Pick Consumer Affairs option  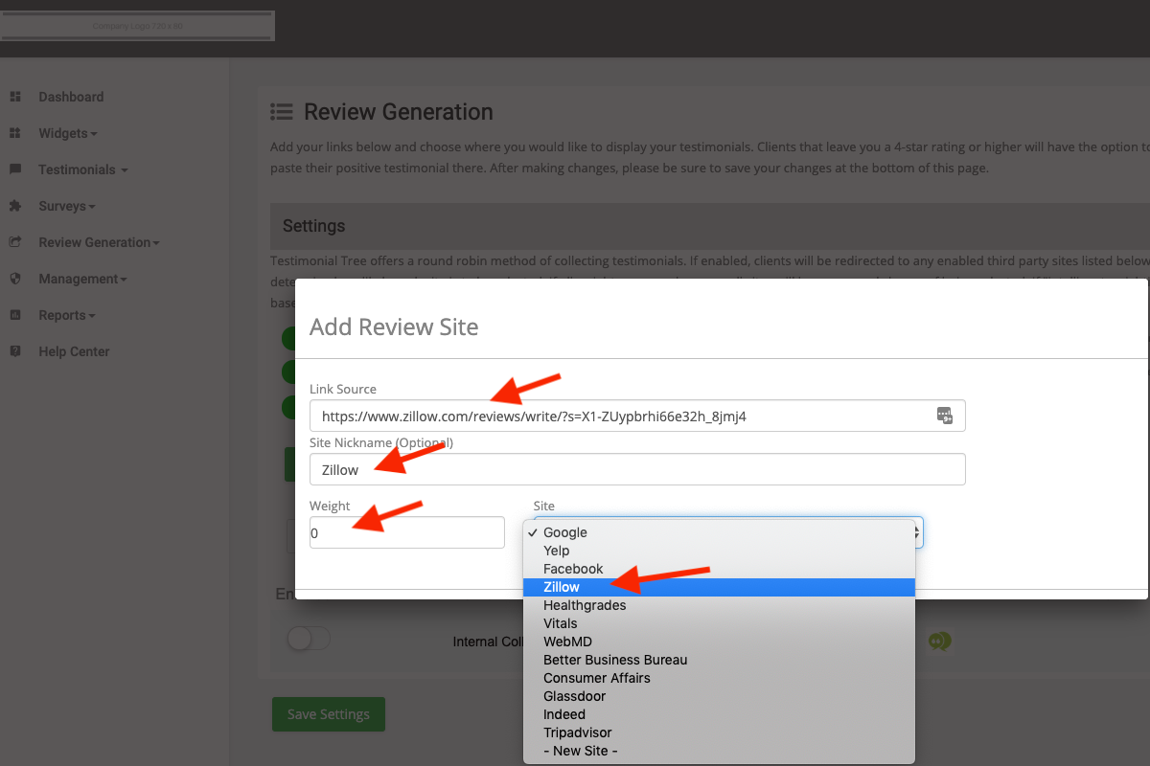coord(719,678)
